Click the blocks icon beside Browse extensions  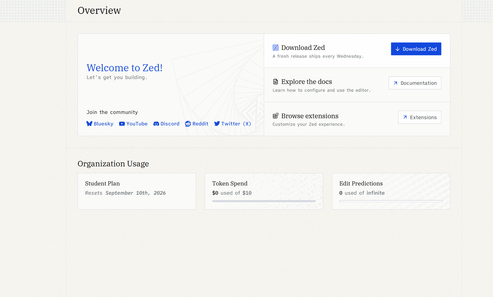(x=276, y=116)
